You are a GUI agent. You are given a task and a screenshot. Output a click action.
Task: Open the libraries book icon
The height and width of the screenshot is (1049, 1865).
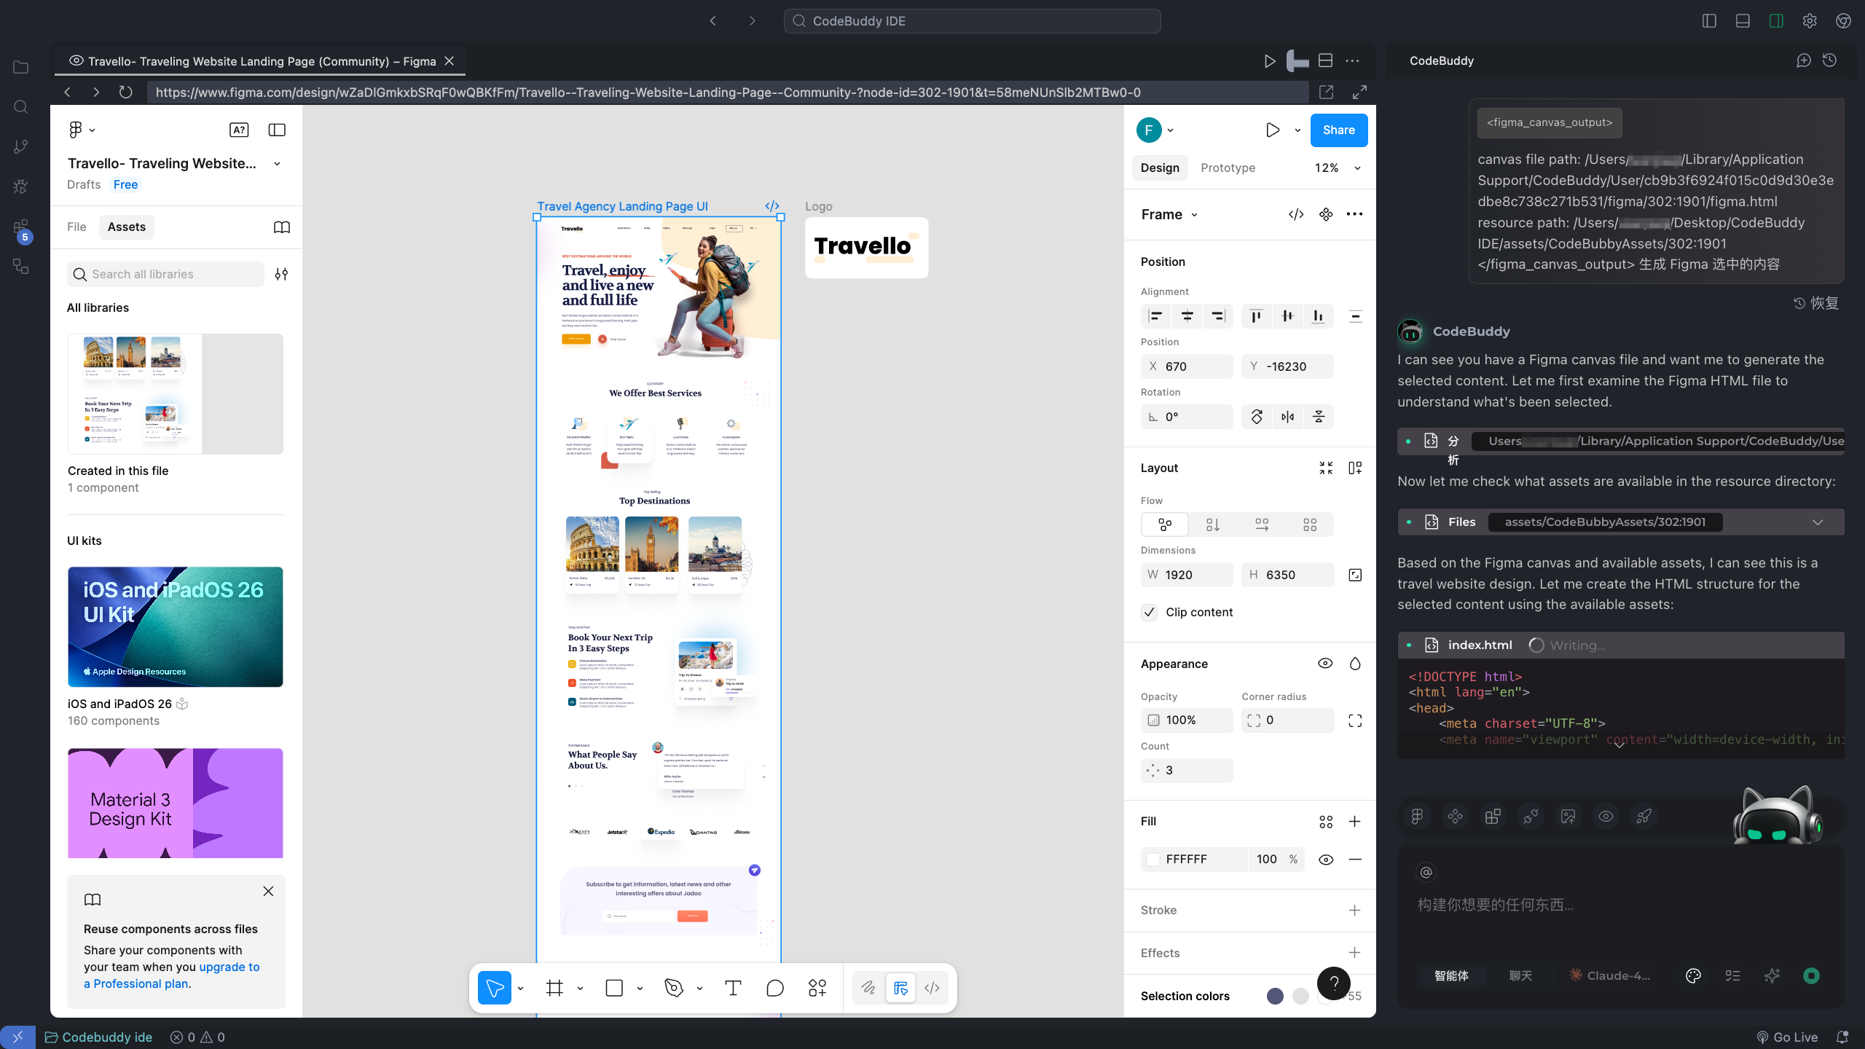(282, 227)
